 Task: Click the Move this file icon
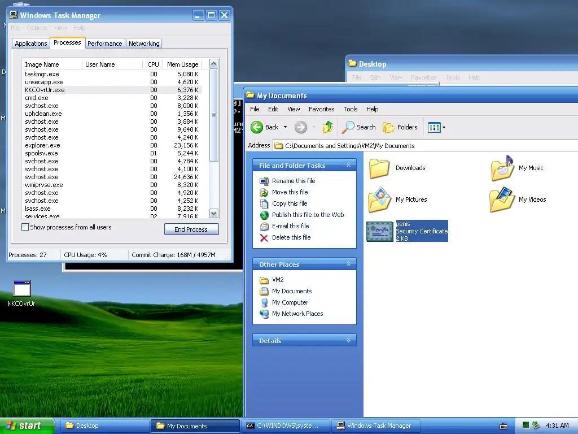(264, 192)
